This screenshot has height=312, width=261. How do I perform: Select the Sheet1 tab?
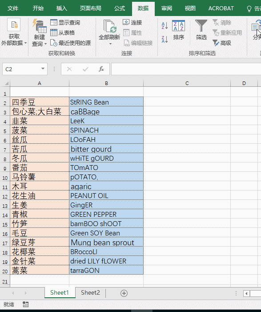60,292
